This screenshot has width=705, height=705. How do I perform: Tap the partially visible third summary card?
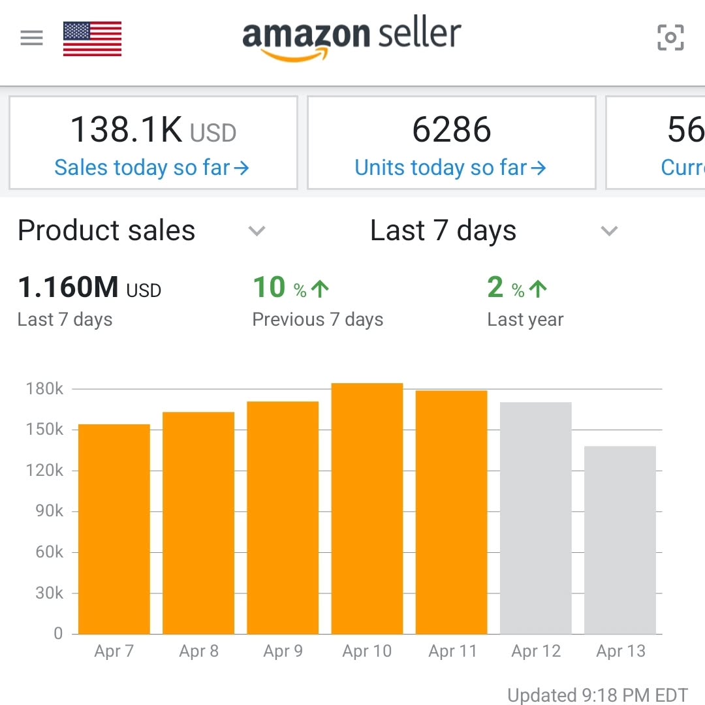tap(656, 142)
